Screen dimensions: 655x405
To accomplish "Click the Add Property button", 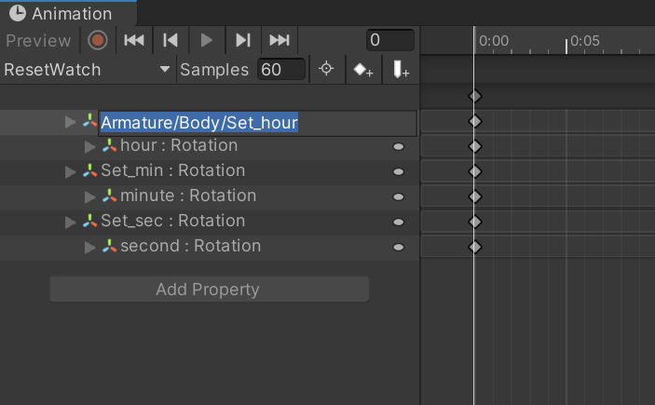I will pyautogui.click(x=210, y=289).
